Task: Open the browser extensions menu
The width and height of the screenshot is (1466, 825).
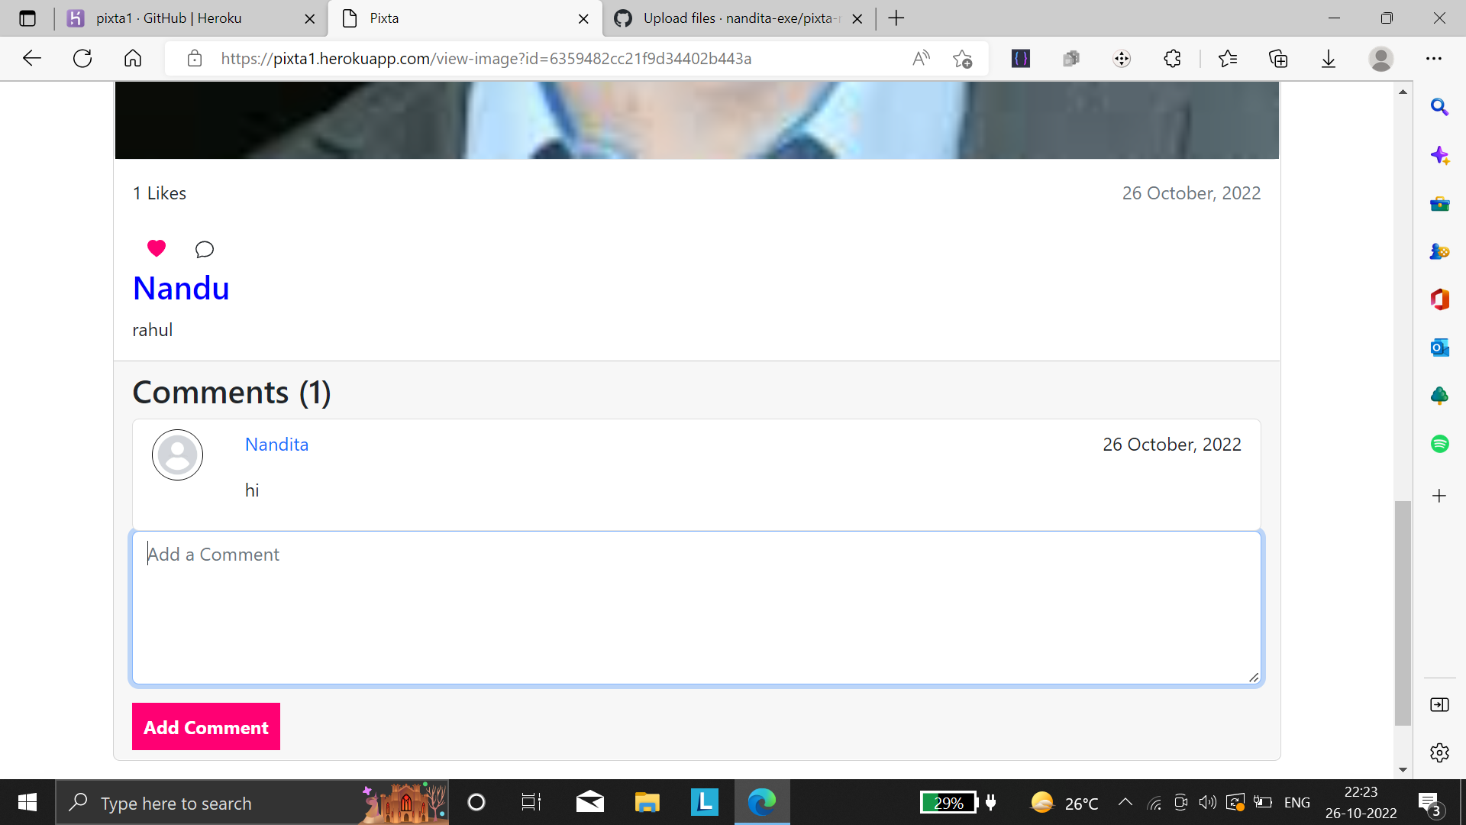Action: point(1172,59)
